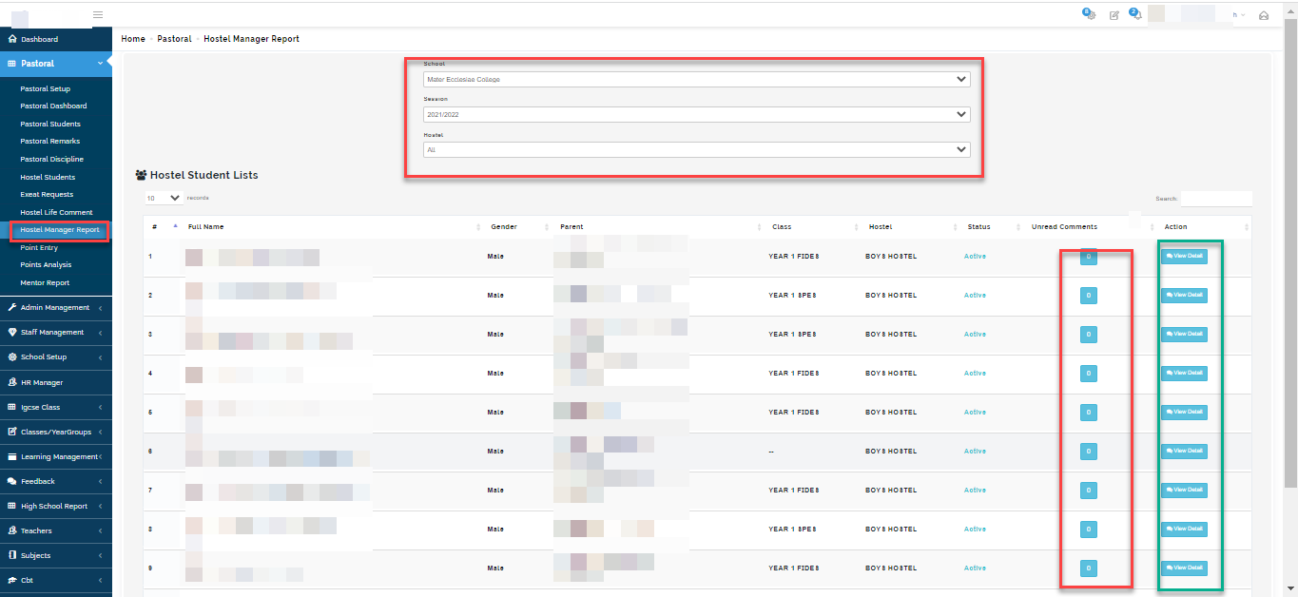This screenshot has width=1298, height=597.
Task: Toggle the sidebar hamburger menu icon
Action: (x=98, y=14)
